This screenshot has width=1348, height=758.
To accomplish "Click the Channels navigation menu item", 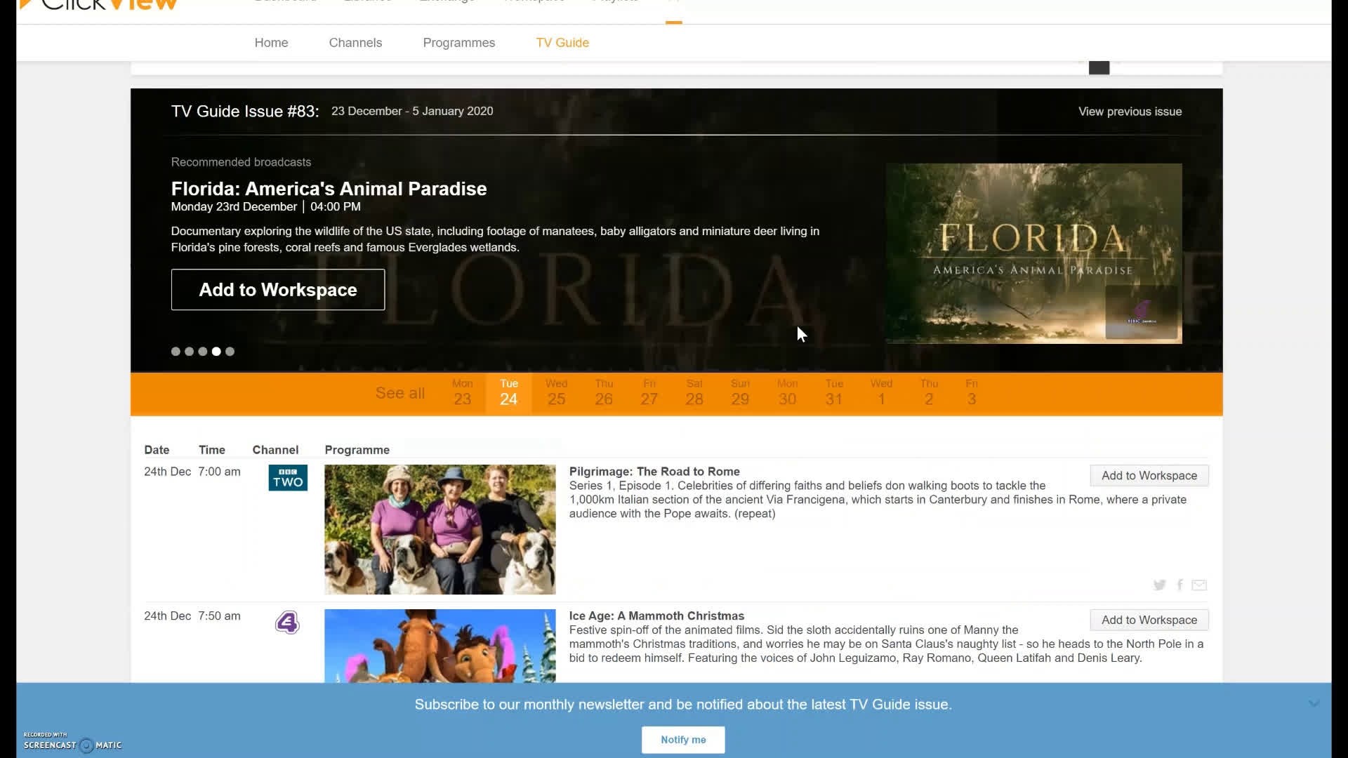I will (355, 43).
